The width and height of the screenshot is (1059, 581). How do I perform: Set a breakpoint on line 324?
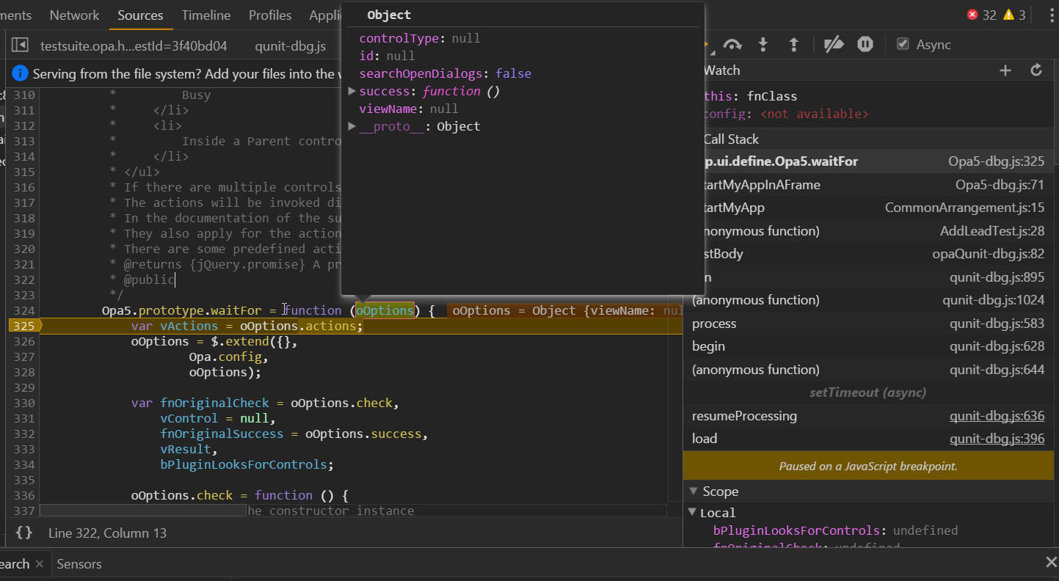[23, 310]
